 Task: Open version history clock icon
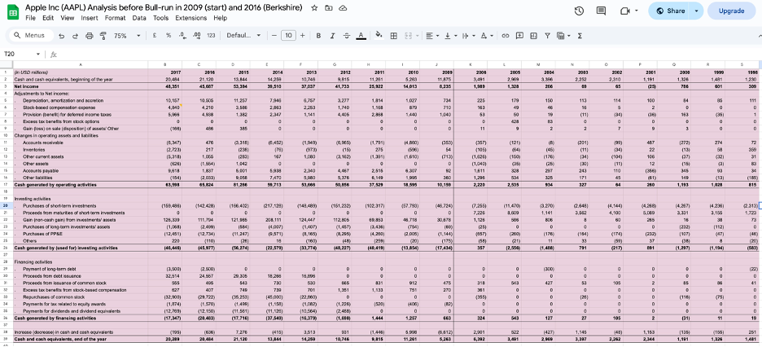[579, 11]
